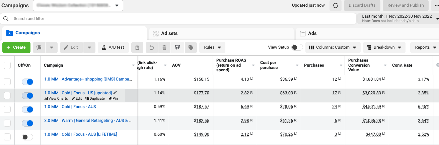Open the Columns: Custom dropdown
The width and height of the screenshot is (439, 145).
[333, 47]
